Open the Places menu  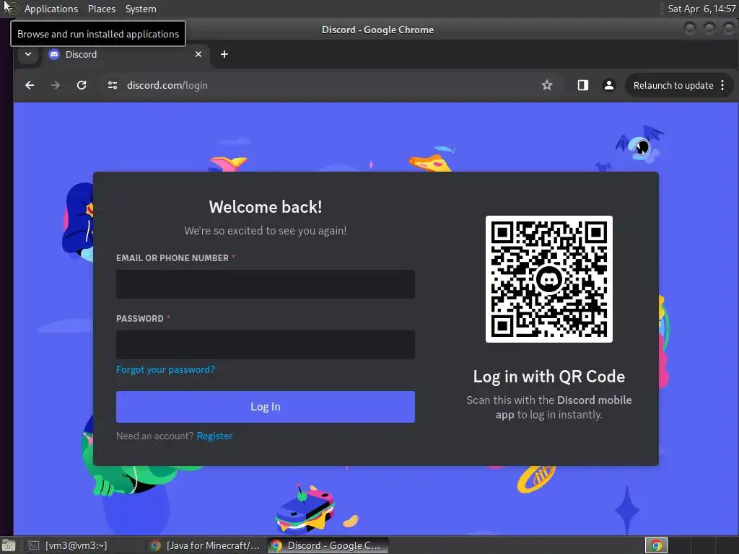[101, 9]
